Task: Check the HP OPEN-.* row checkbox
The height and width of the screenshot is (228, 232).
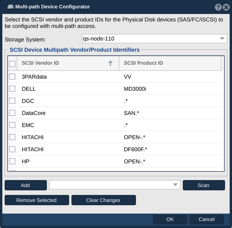Action: [x=12, y=161]
